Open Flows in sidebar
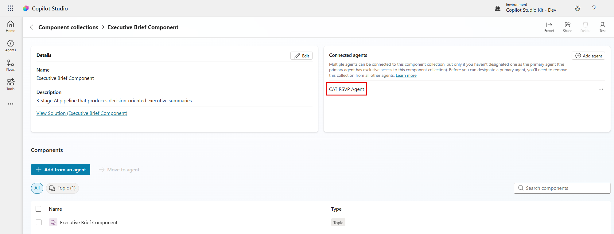 (x=10, y=65)
